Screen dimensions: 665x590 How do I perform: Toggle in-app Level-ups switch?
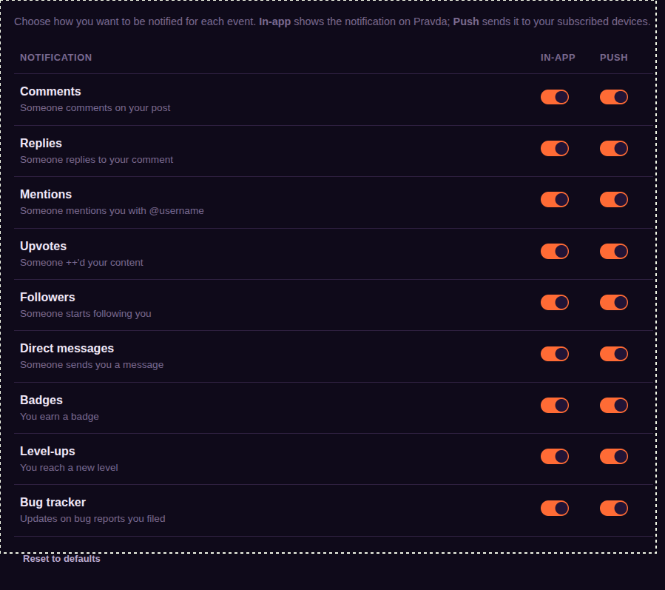(554, 456)
